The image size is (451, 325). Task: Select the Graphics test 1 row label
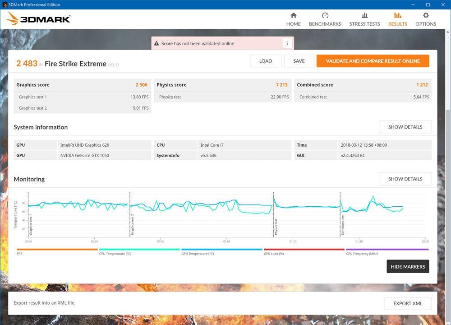pyautogui.click(x=33, y=97)
